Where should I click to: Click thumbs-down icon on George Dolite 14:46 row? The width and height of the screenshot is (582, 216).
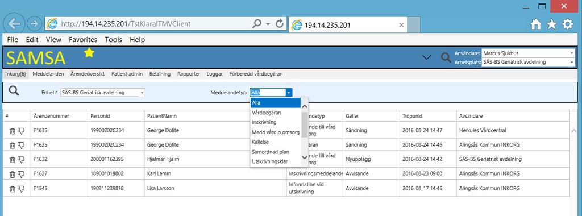21,145
